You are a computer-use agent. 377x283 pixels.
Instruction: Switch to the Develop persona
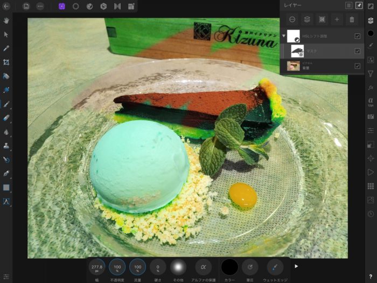pos(103,6)
